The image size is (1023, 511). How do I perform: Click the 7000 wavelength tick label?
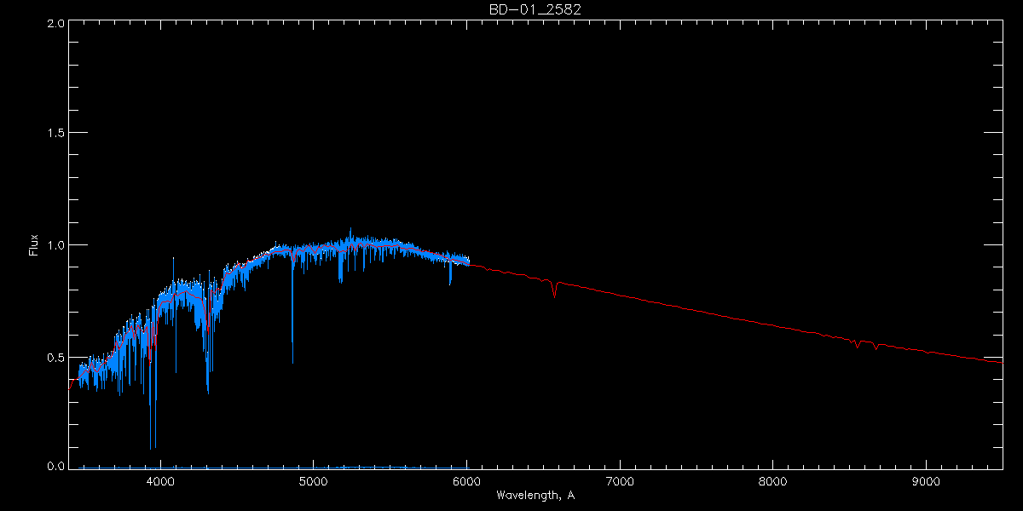click(620, 480)
